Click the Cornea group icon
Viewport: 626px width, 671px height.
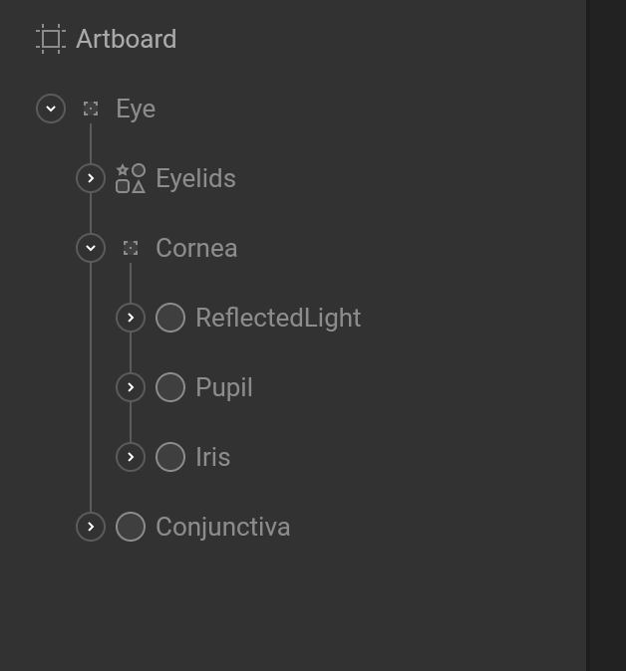[131, 248]
